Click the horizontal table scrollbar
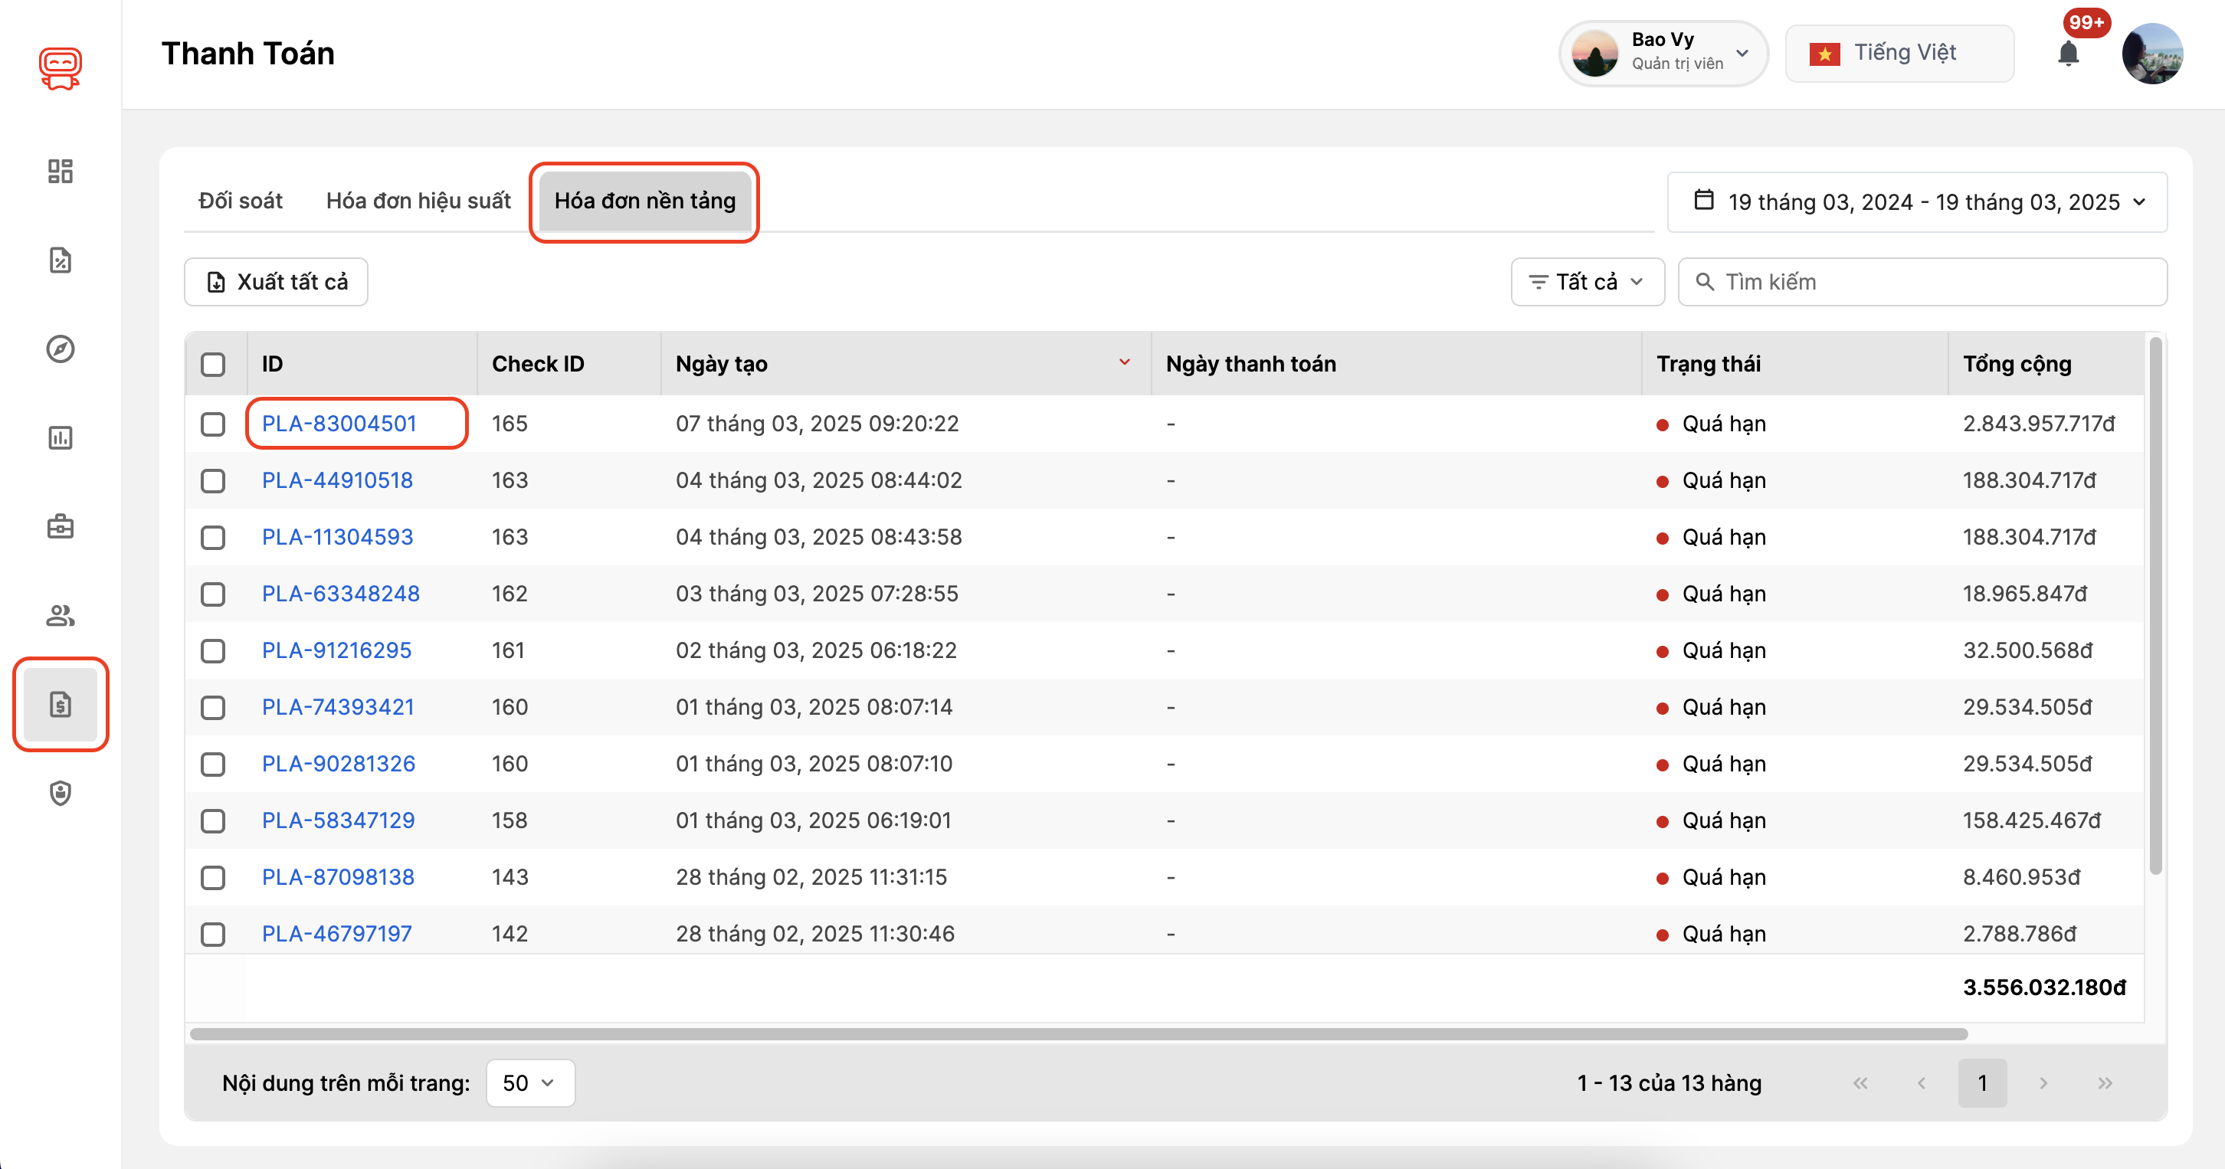The width and height of the screenshot is (2225, 1169). (x=1078, y=1033)
